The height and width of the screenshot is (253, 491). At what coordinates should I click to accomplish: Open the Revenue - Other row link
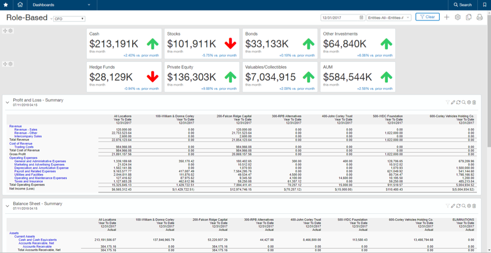point(26,133)
